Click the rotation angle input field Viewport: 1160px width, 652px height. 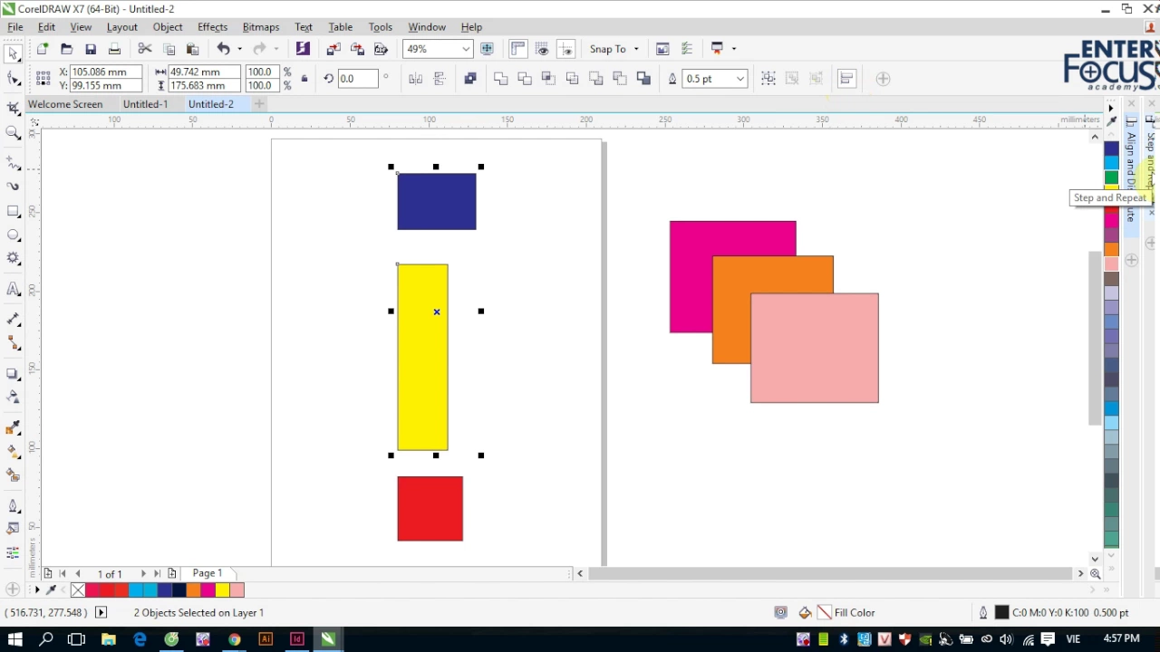click(x=357, y=79)
